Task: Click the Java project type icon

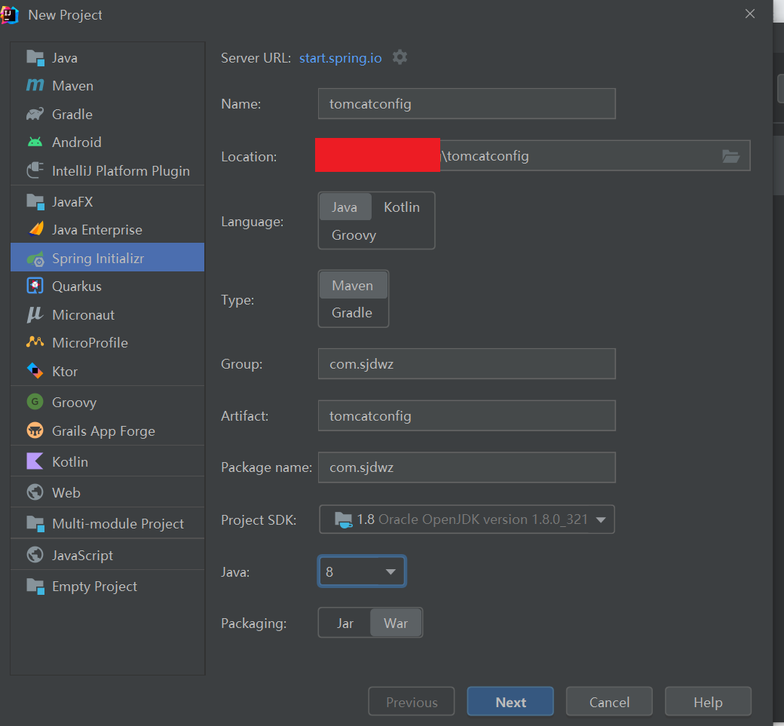Action: pyautogui.click(x=35, y=58)
